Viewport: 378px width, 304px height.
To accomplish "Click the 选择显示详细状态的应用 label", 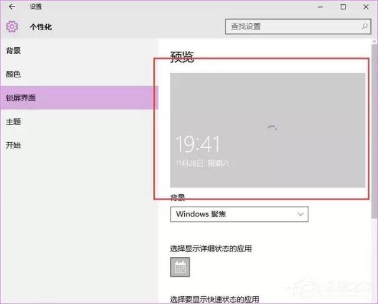I will point(211,249).
